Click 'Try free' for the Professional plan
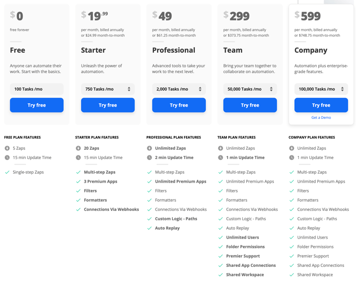The image size is (356, 281). coord(179,105)
